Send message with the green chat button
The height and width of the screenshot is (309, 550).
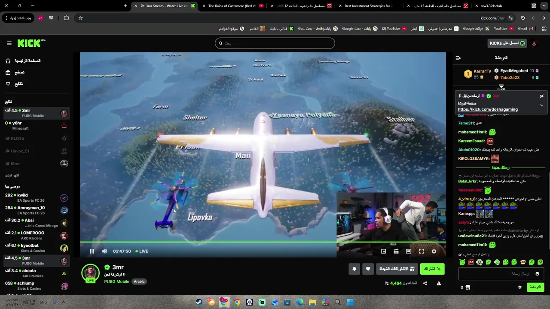point(535,287)
